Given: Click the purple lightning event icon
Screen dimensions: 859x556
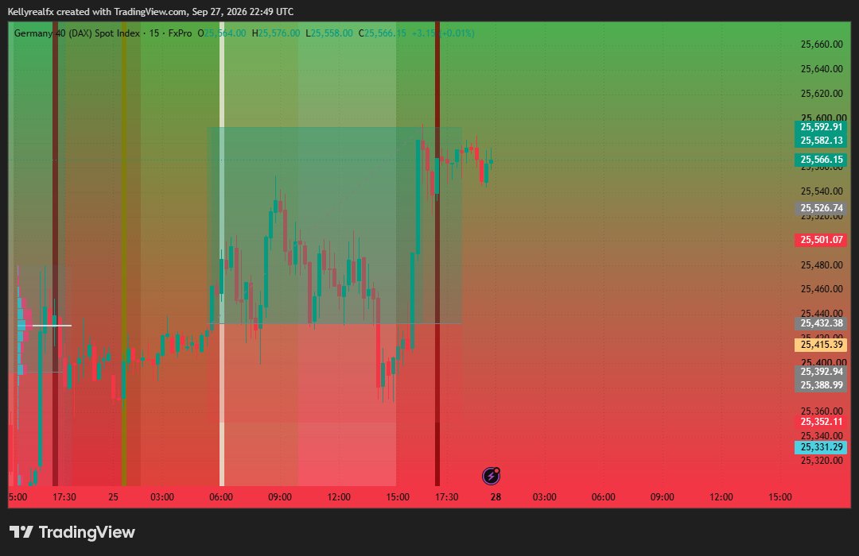Looking at the screenshot, I should point(491,476).
